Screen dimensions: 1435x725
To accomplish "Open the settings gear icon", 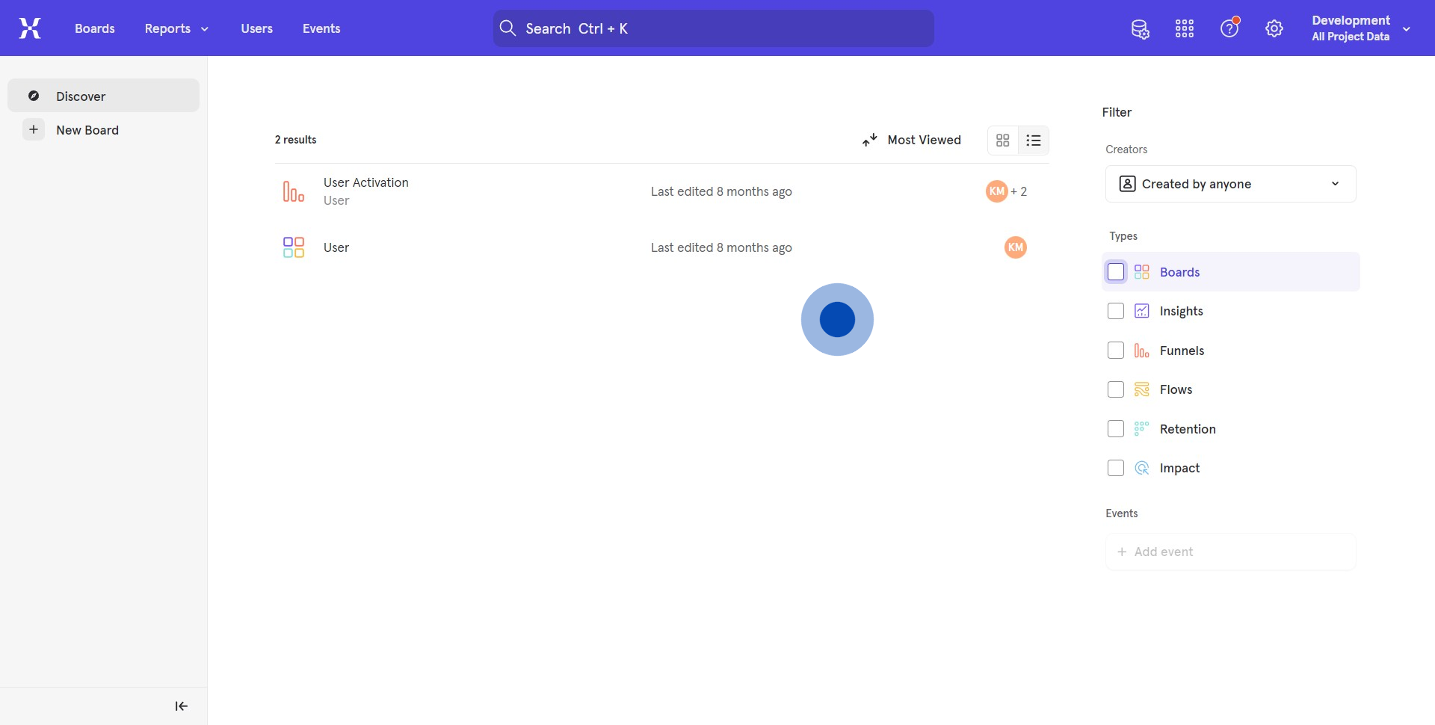I will [x=1274, y=29].
